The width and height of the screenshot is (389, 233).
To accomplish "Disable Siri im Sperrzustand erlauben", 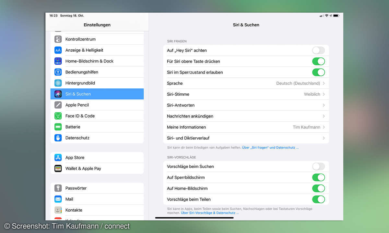I will (x=318, y=72).
